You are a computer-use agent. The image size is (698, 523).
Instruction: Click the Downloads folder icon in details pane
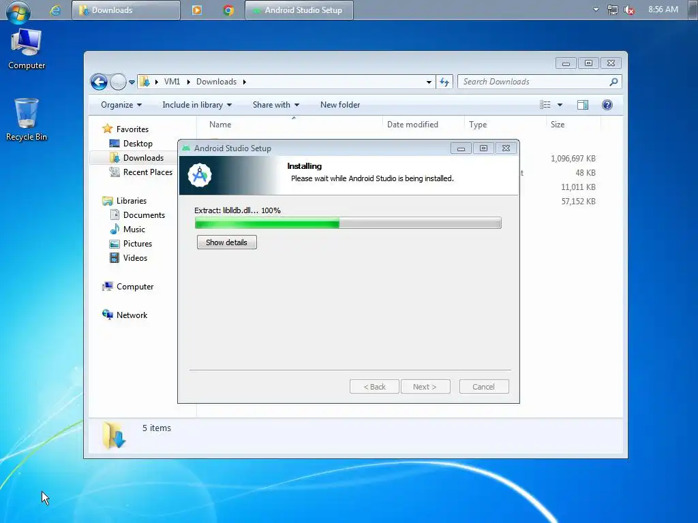pyautogui.click(x=114, y=435)
